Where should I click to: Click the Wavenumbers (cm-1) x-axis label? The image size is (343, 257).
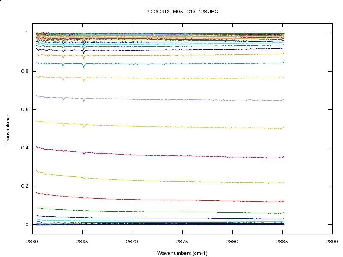(x=182, y=253)
